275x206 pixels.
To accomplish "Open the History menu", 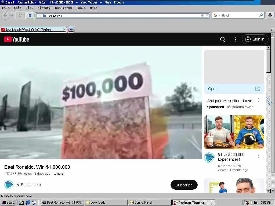I will point(44,8).
